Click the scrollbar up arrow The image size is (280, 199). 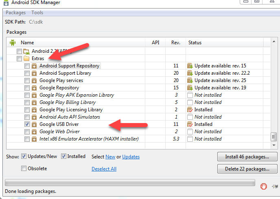[274, 41]
